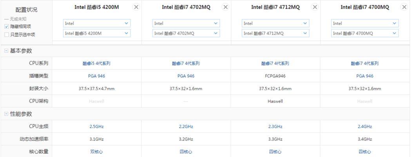411x157 pixels.
Task: Click the Intel 酷睿i7 4700MQ heading
Action: tap(365, 7)
